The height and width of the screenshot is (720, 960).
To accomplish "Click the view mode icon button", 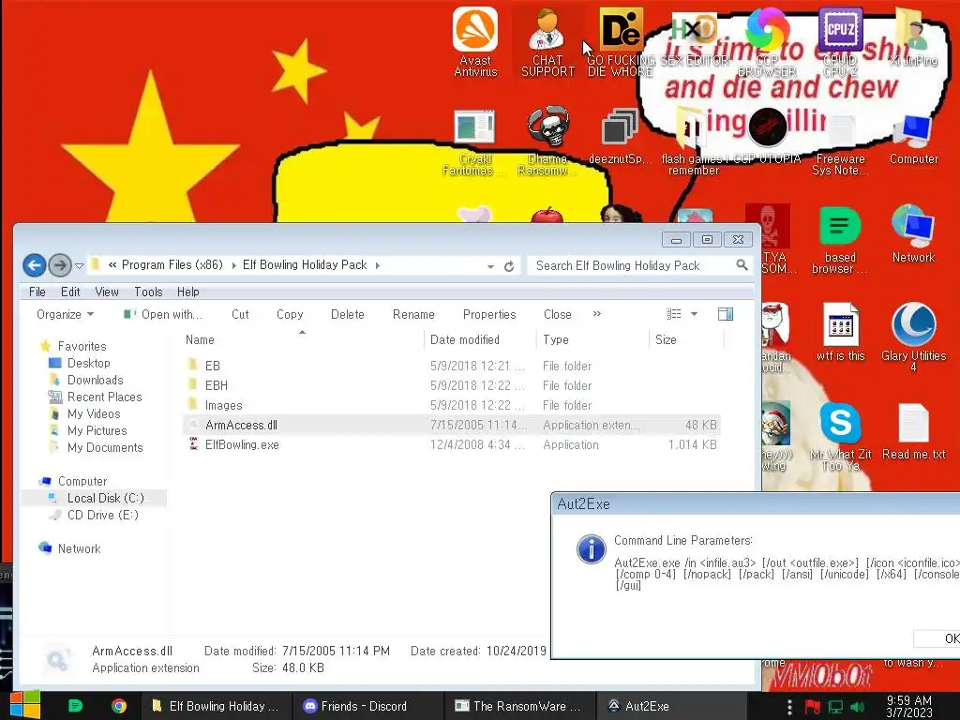I will [x=673, y=314].
